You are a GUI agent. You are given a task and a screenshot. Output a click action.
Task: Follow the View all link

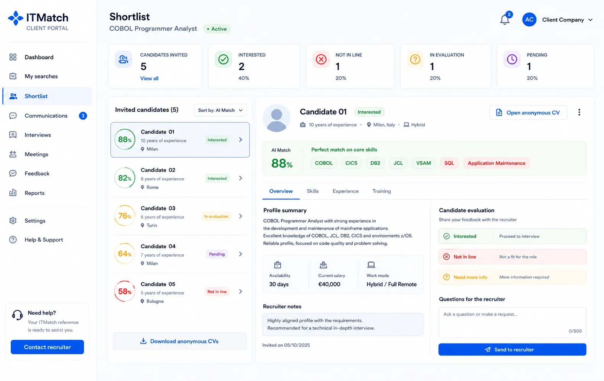pyautogui.click(x=149, y=78)
